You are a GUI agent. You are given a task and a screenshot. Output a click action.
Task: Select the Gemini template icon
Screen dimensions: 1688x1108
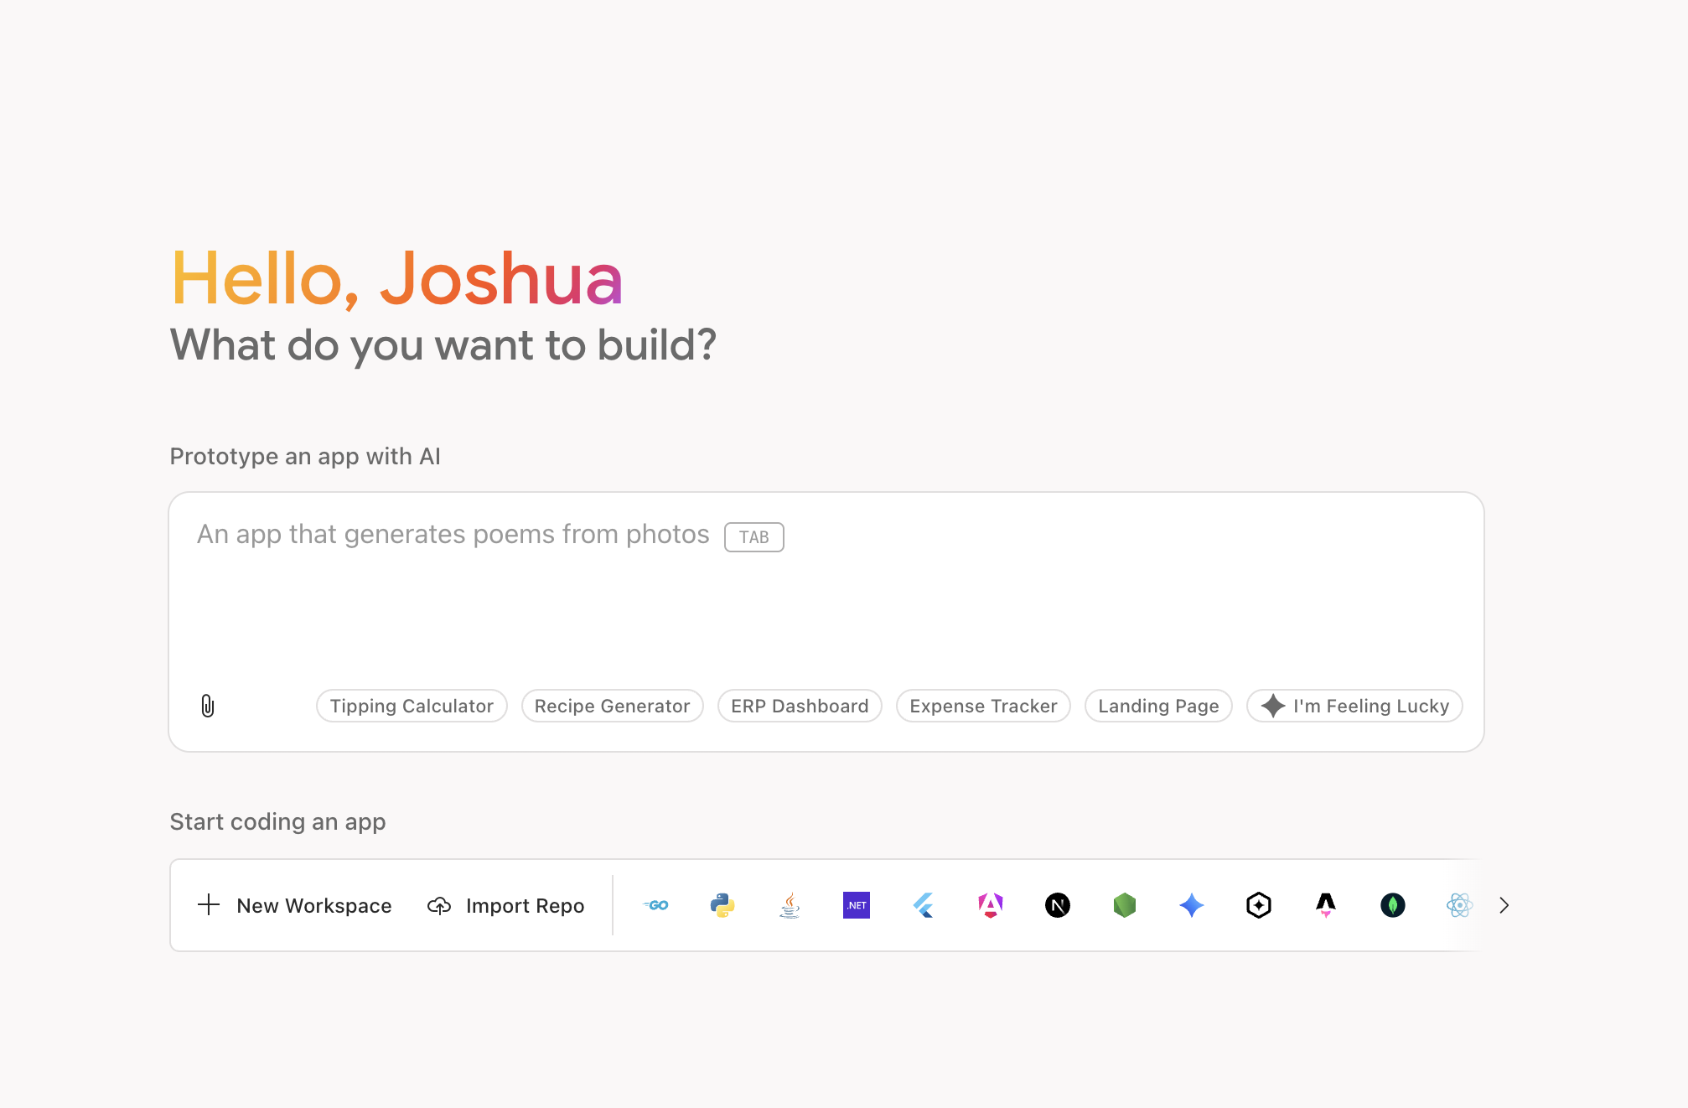click(x=1192, y=905)
